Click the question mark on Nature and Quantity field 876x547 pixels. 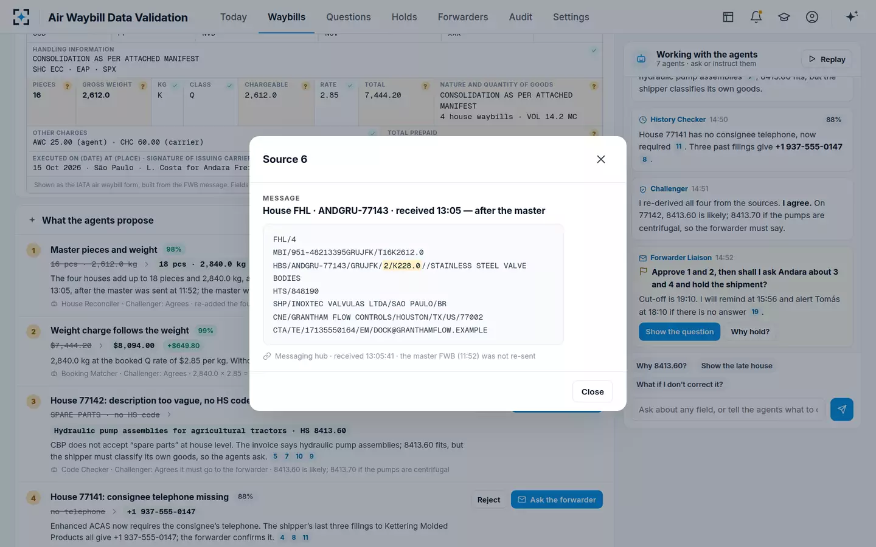pyautogui.click(x=594, y=86)
